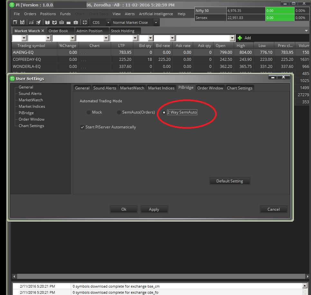Click the horizontal scrollbar track

[161, 276]
